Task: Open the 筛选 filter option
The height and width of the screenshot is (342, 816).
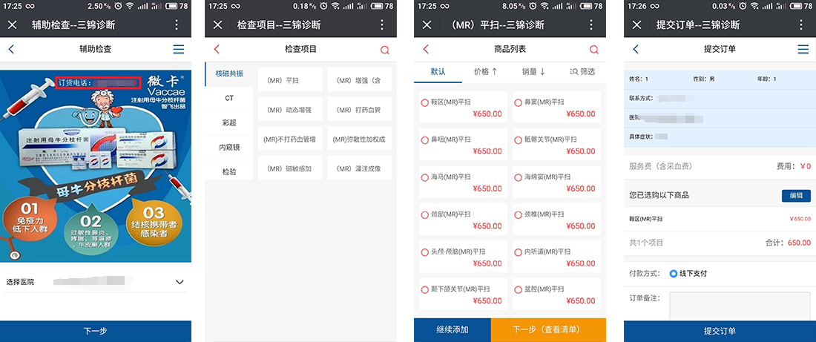Action: (582, 72)
